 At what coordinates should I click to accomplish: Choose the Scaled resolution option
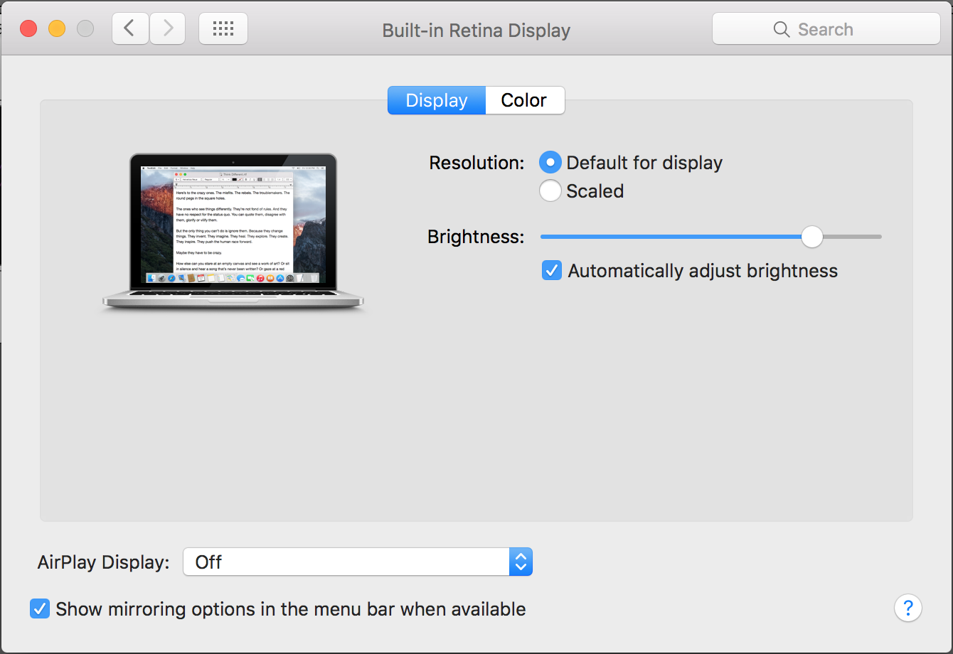[x=550, y=191]
